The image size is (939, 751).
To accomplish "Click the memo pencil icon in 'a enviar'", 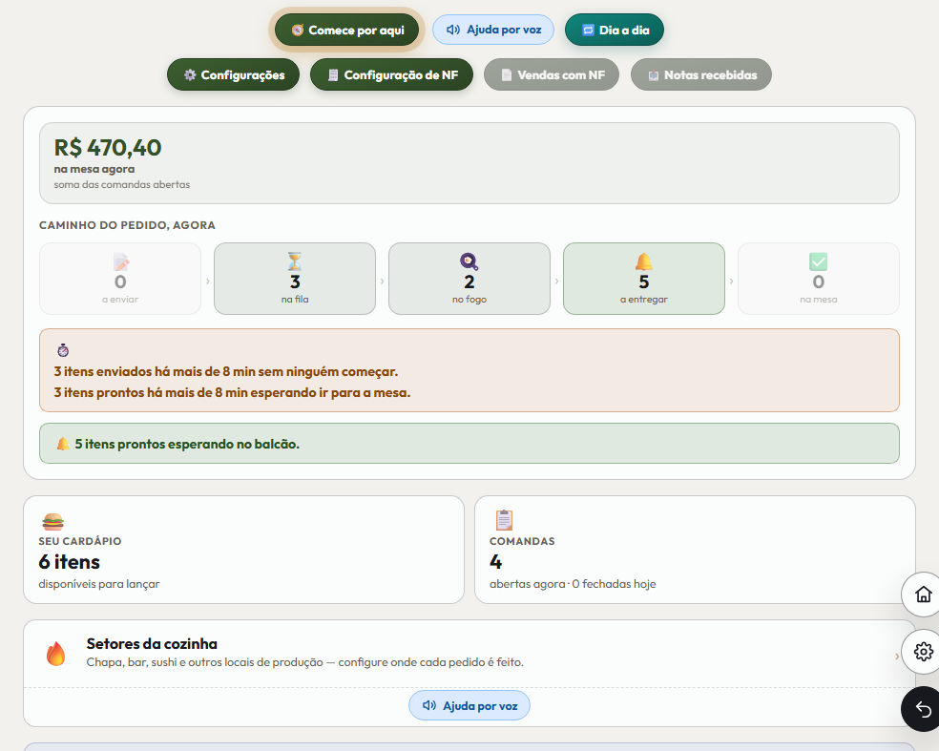I will pyautogui.click(x=121, y=261).
